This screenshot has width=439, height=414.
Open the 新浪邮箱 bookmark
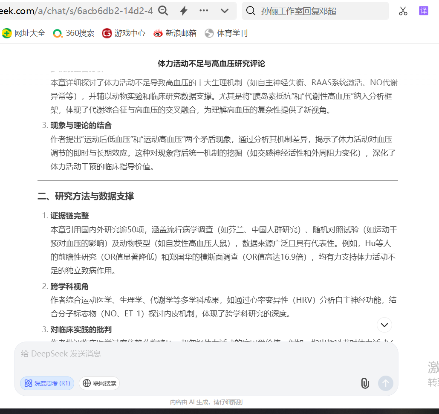[x=175, y=33]
